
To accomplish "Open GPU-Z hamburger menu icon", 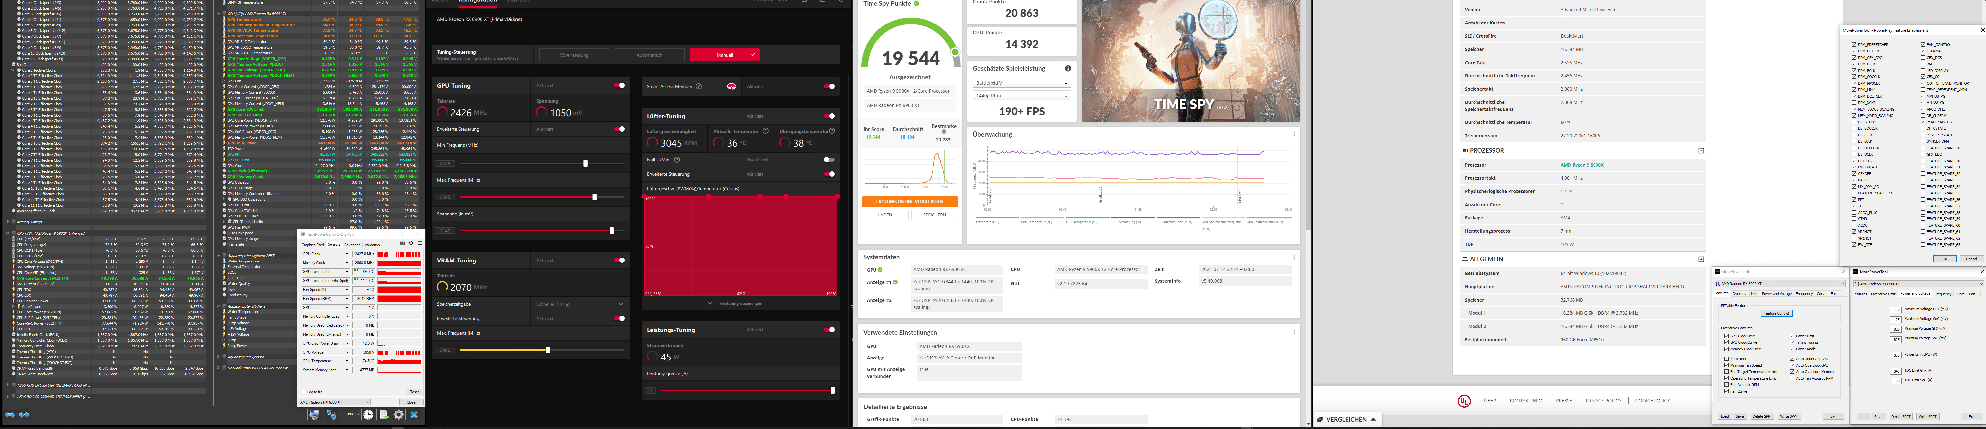I will [x=420, y=243].
